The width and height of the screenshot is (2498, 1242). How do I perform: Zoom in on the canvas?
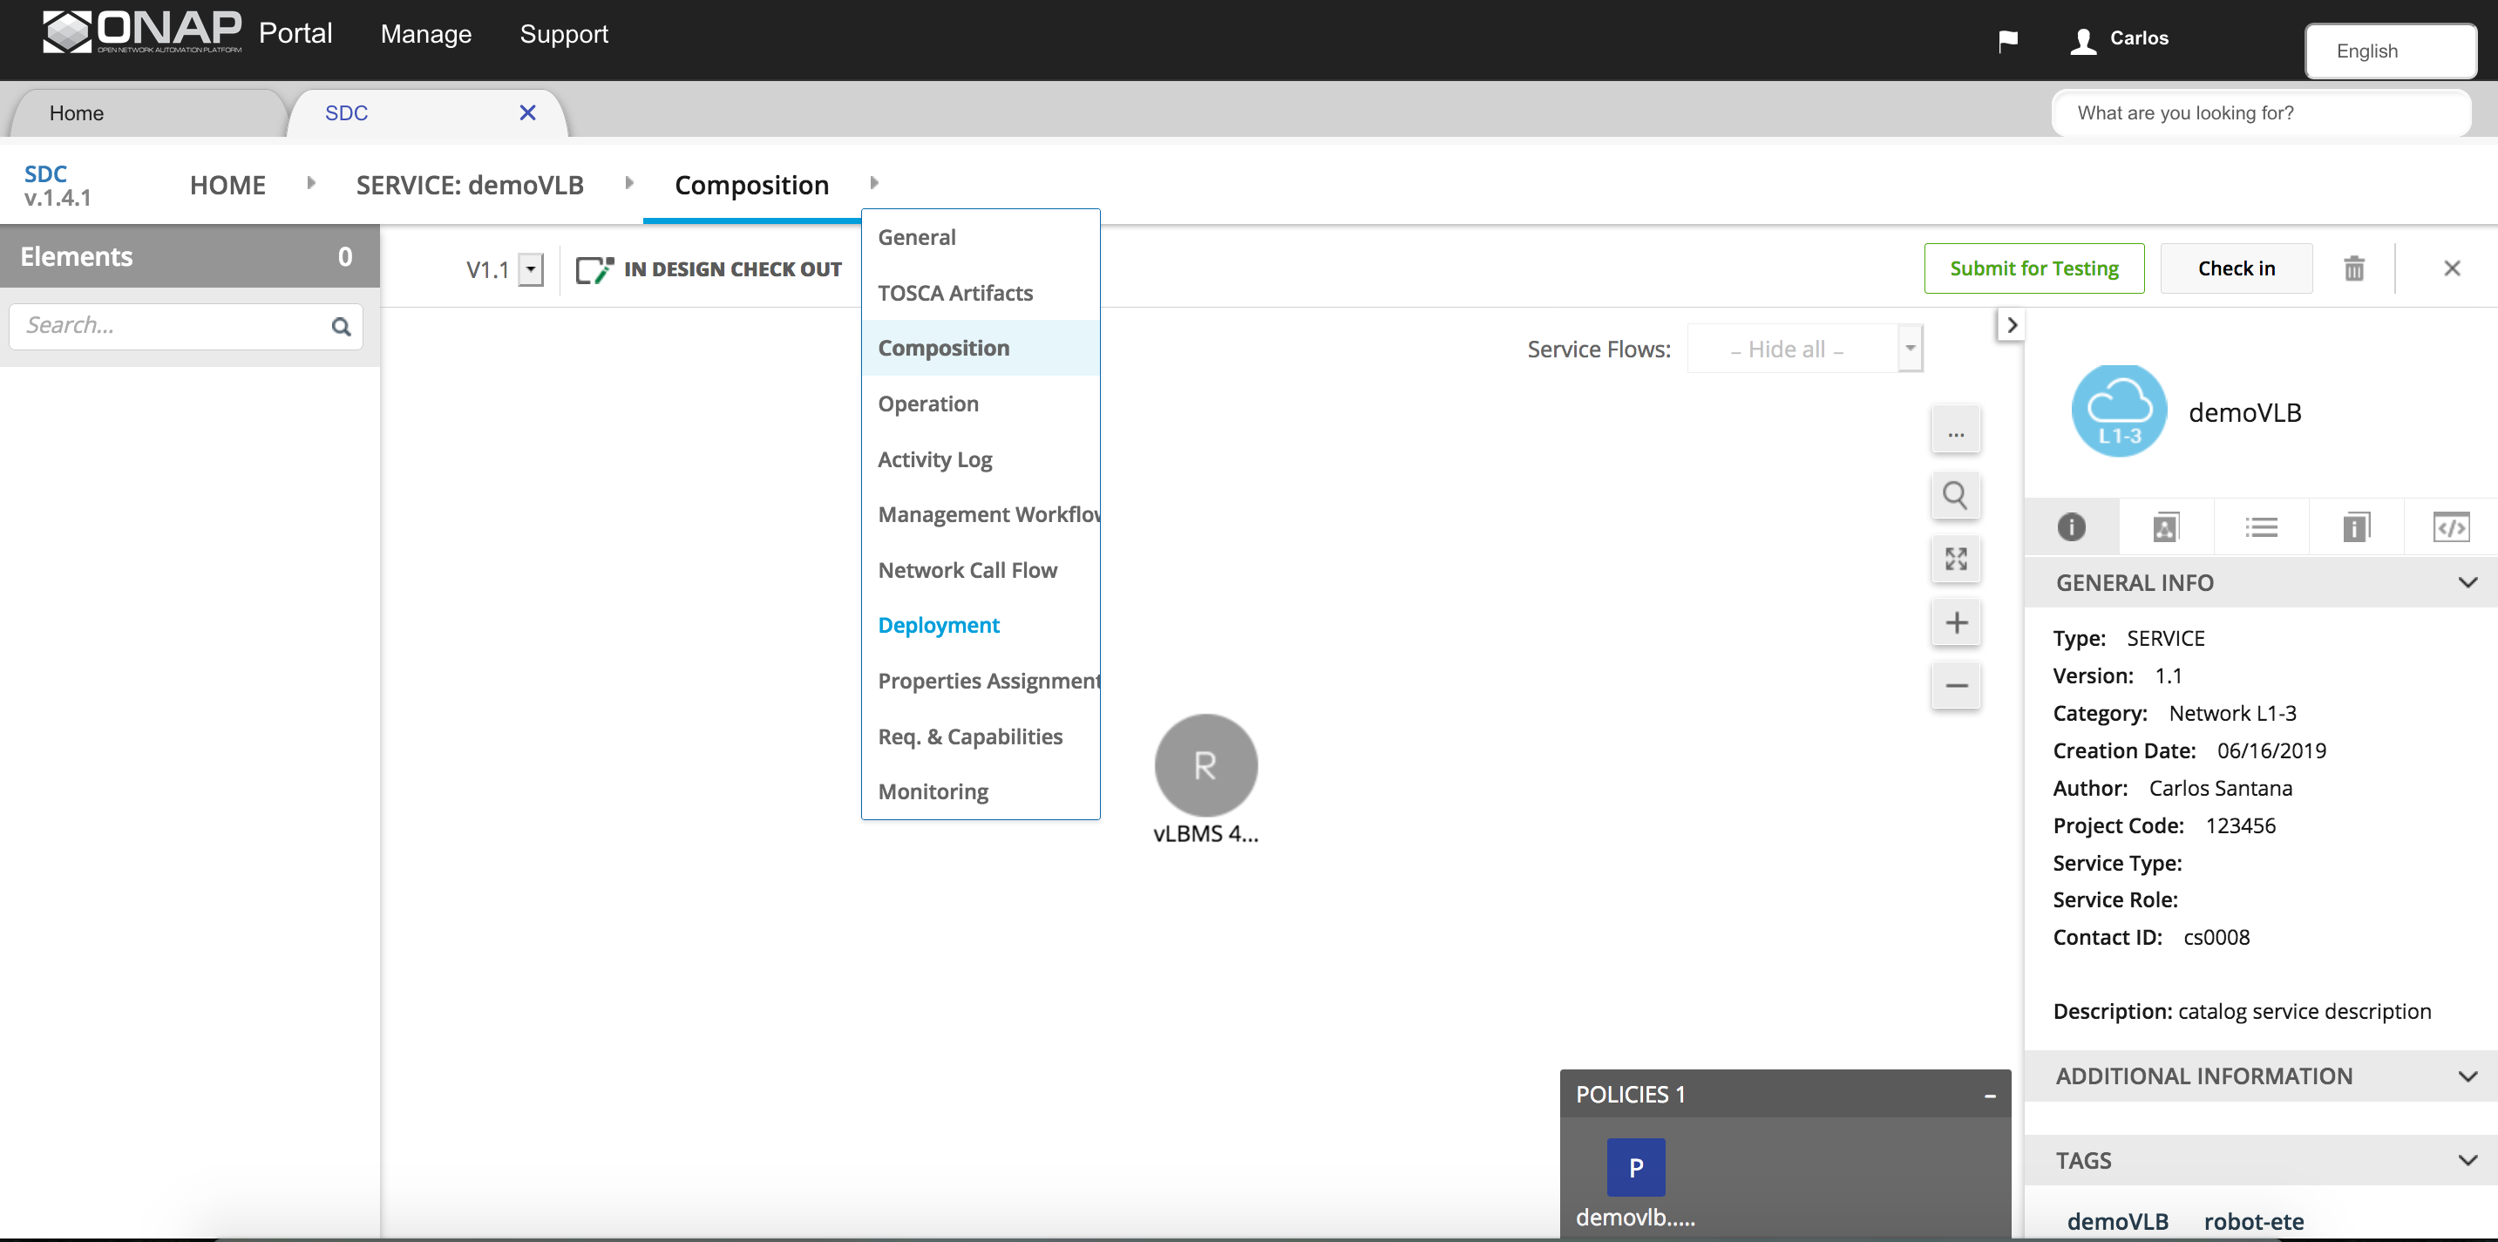coord(1956,622)
